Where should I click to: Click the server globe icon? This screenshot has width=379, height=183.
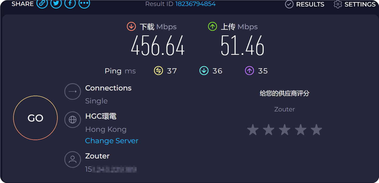(73, 120)
